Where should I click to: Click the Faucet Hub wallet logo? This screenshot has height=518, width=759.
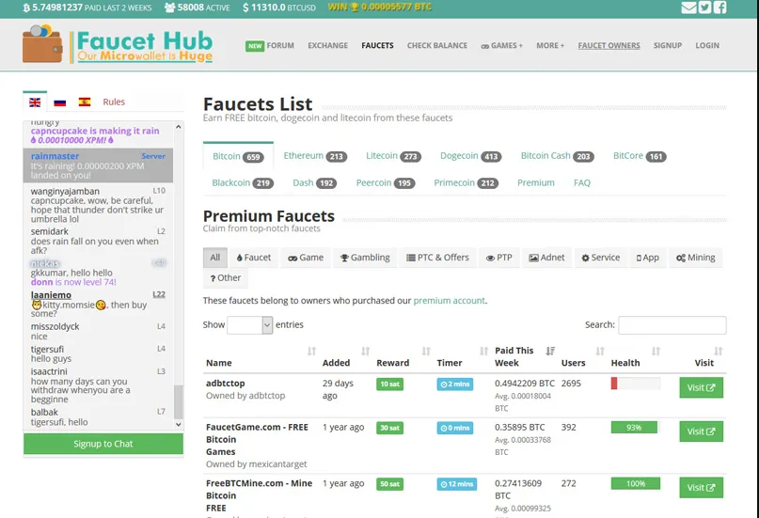point(118,44)
